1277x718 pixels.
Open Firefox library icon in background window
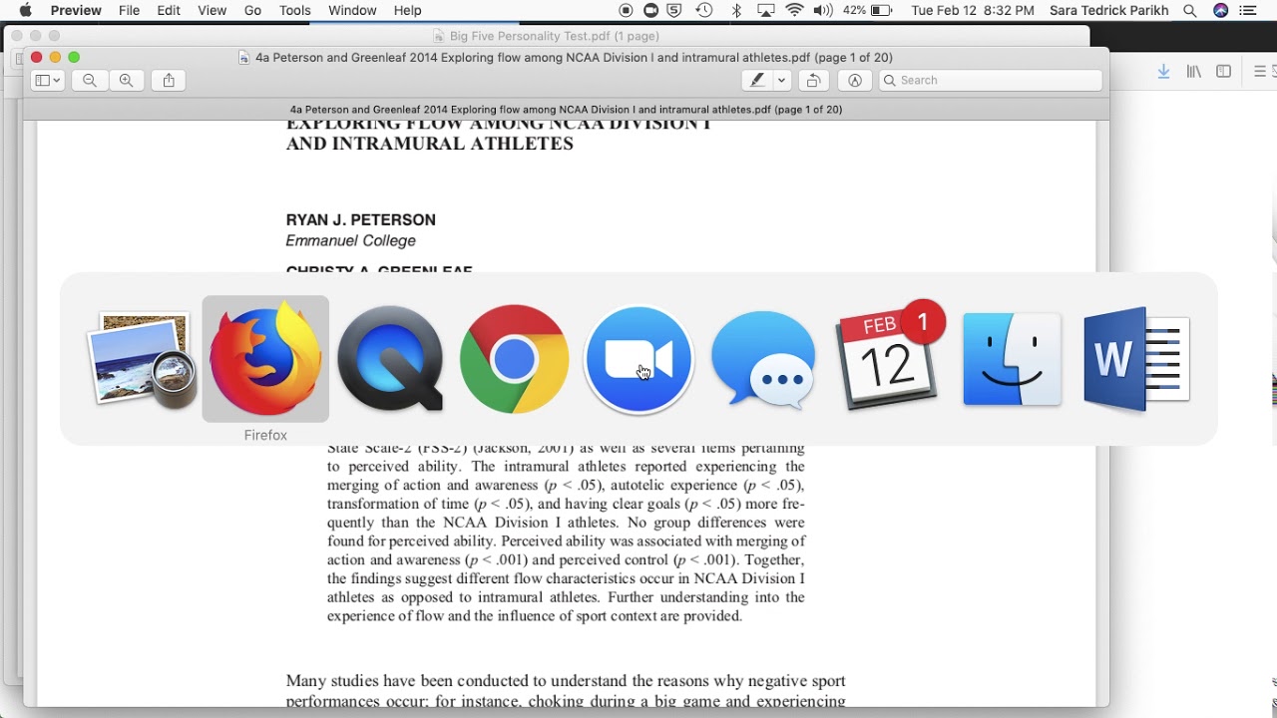click(1193, 72)
